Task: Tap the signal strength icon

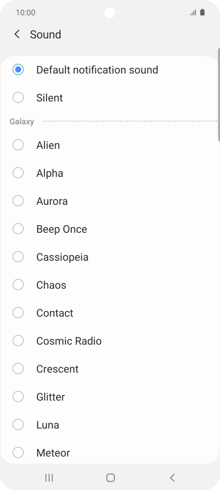Action: coord(193,12)
